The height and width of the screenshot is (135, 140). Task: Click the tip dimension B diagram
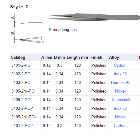point(27,37)
